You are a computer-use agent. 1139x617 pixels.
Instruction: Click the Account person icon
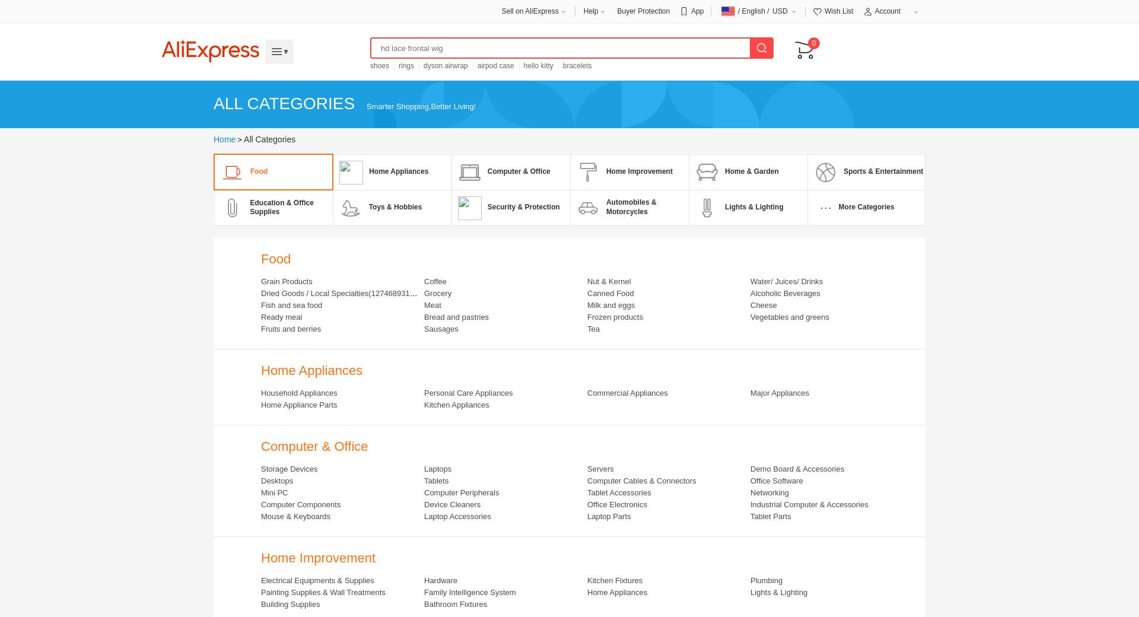coord(867,11)
